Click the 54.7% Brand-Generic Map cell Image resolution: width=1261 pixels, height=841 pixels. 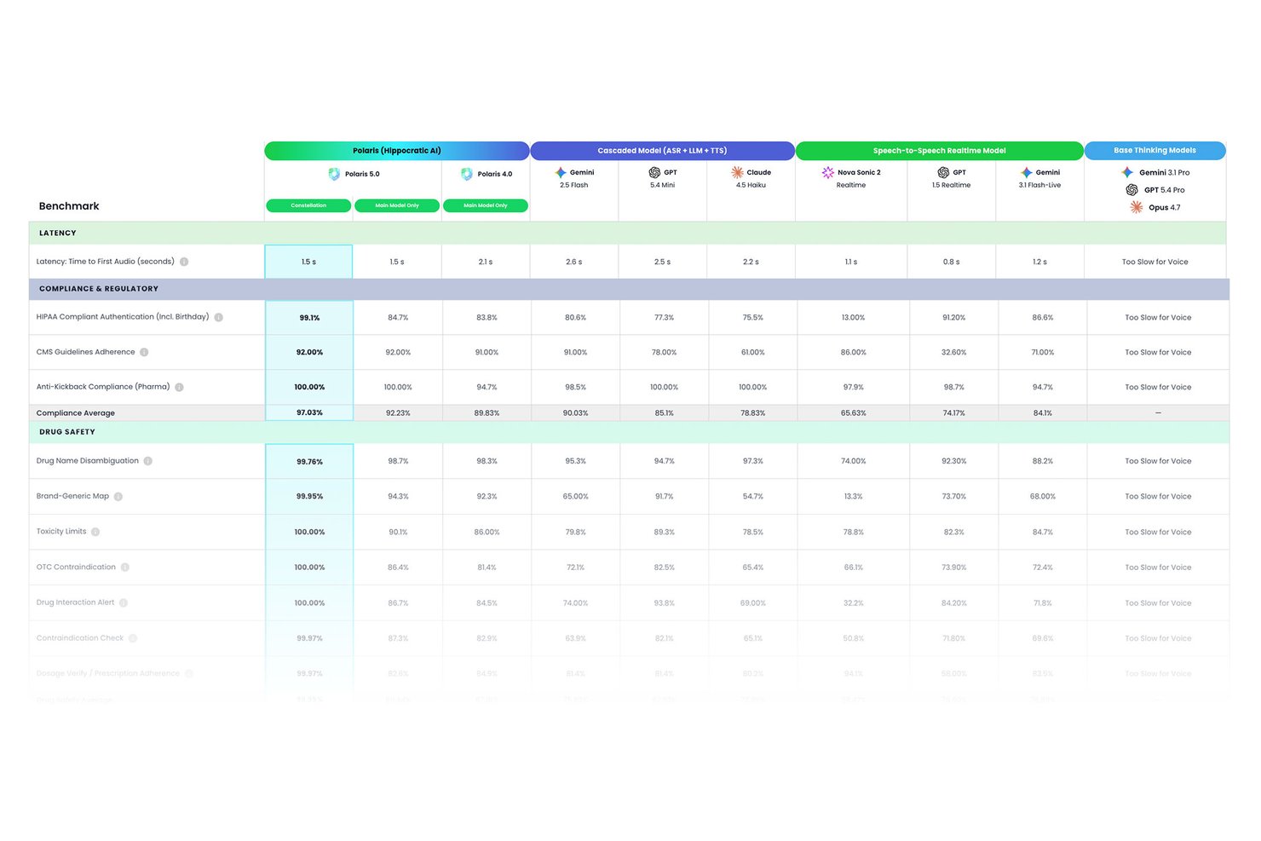pyautogui.click(x=752, y=496)
